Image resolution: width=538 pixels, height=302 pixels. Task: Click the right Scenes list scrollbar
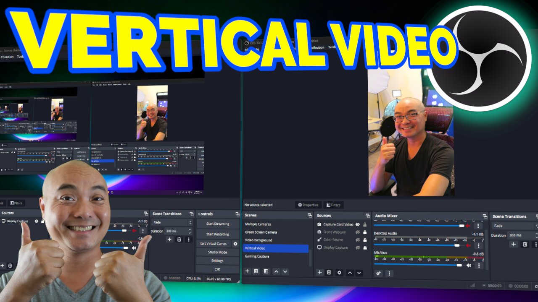311,258
